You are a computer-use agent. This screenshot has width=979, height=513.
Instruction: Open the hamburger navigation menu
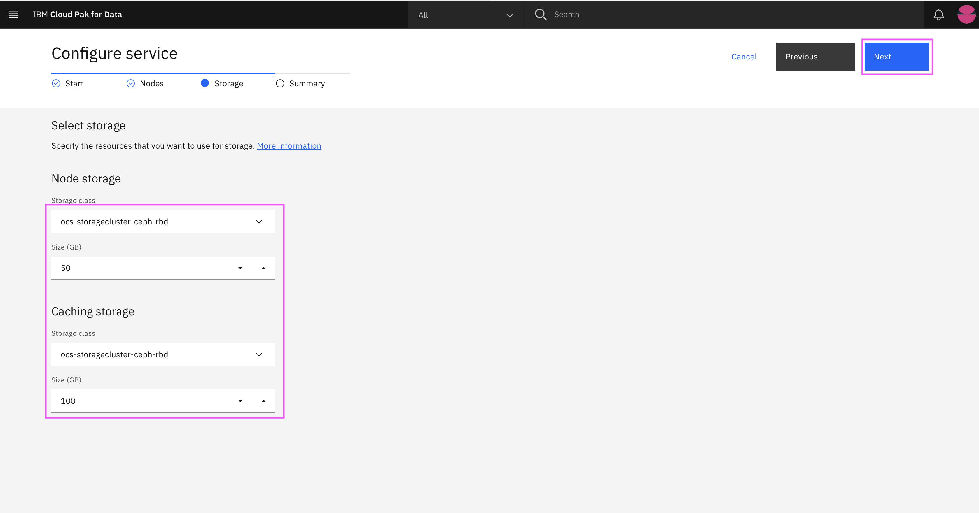tap(13, 15)
